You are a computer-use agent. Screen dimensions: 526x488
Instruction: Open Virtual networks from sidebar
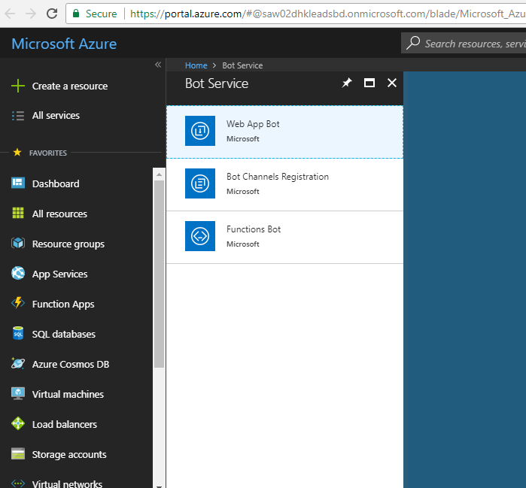[x=67, y=483]
